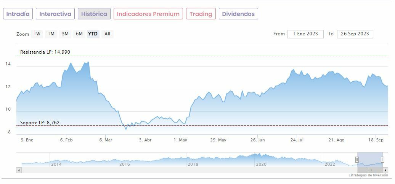
Task: Click the scrollbar thumb grip
Action: pyautogui.click(x=370, y=170)
